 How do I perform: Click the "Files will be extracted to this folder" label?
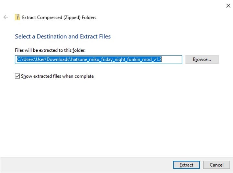(x=50, y=50)
